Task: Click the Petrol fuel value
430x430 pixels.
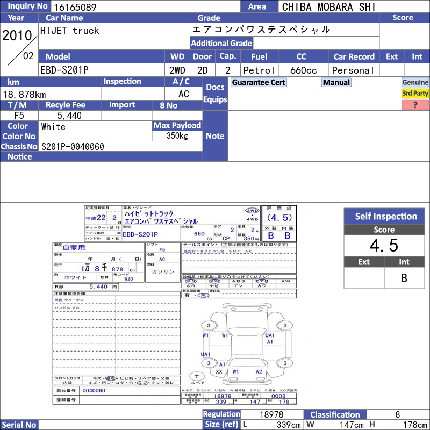Action: click(x=259, y=70)
